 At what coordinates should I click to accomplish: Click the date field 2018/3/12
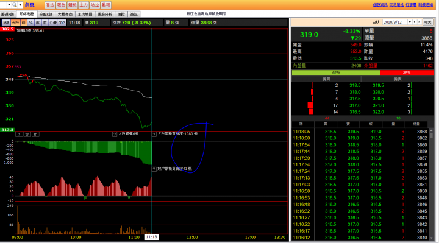click(394, 22)
